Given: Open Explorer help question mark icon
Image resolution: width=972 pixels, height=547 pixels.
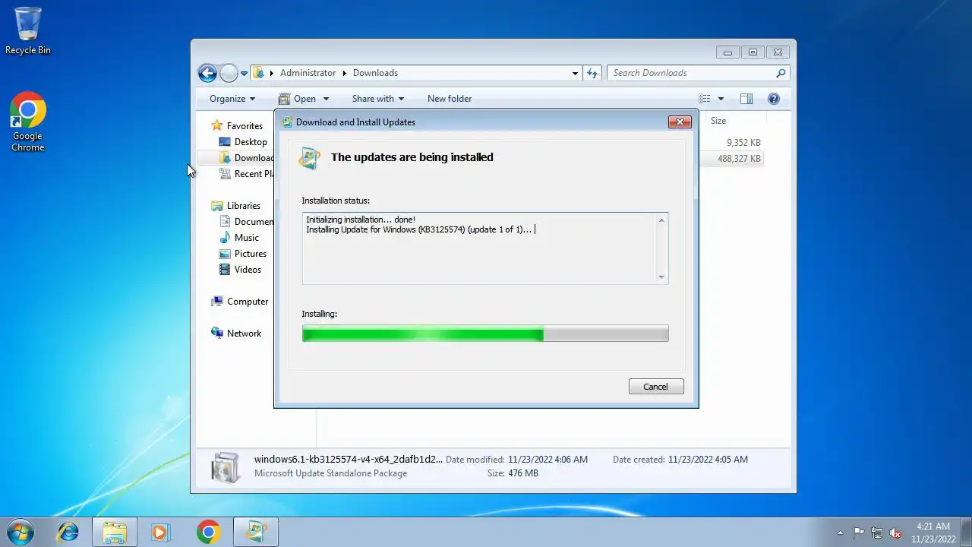Looking at the screenshot, I should coord(774,99).
